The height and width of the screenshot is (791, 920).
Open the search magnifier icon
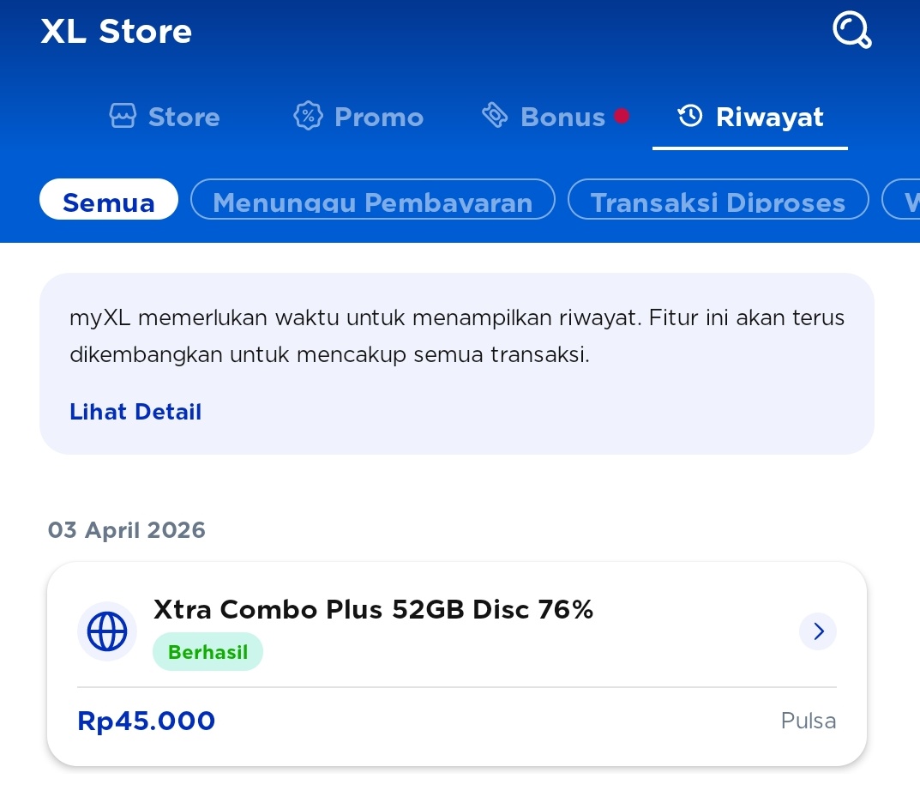(851, 30)
